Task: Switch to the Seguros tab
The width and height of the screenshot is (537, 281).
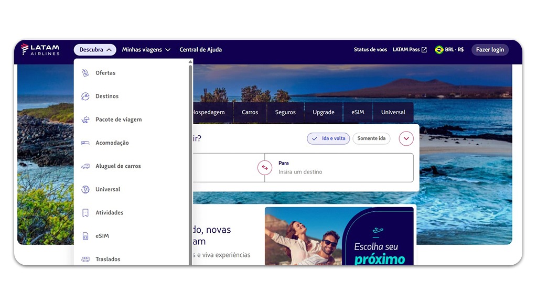Action: click(285, 112)
